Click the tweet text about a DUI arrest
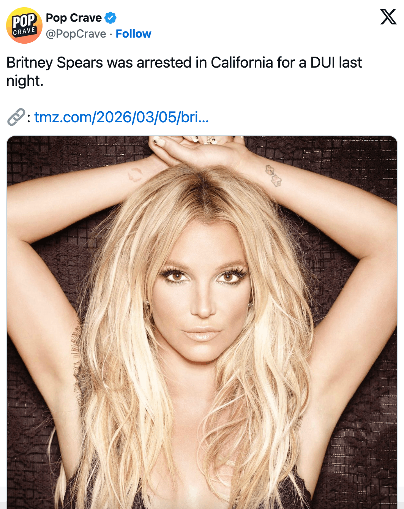Image resolution: width=404 pixels, height=509 pixels. [184, 71]
